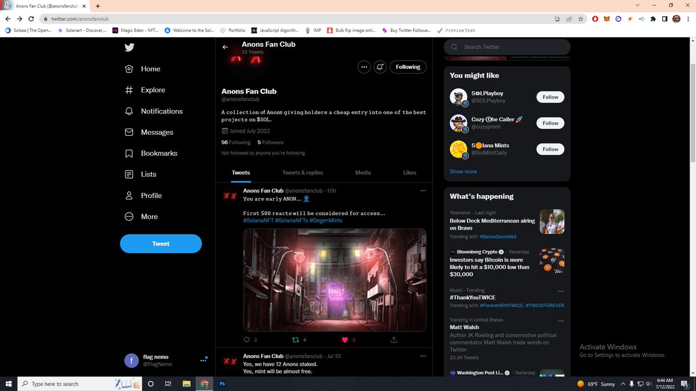Click the Following button on profile
Image resolution: width=696 pixels, height=391 pixels.
(408, 67)
